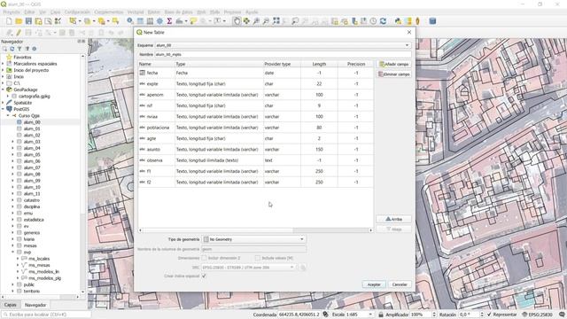This screenshot has height=319, width=567.
Task: Click the Refresh icon in Navegador panel
Action: coord(12,49)
